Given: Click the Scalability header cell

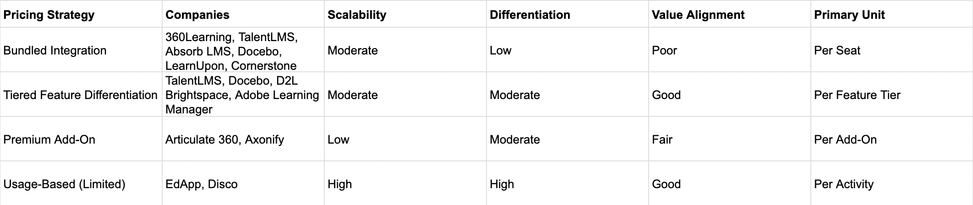Looking at the screenshot, I should tap(405, 14).
